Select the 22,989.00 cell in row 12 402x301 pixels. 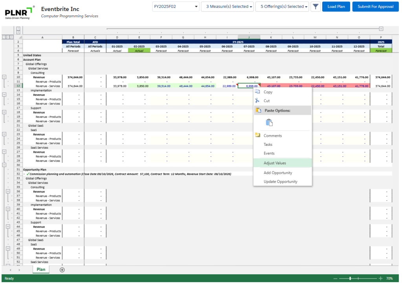tap(227, 86)
